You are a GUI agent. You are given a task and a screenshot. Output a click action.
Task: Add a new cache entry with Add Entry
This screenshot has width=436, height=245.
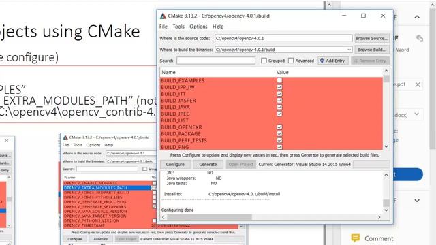[332, 61]
